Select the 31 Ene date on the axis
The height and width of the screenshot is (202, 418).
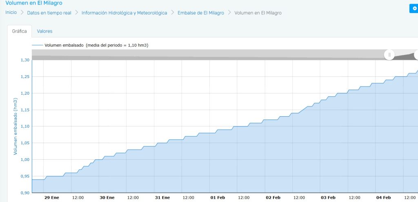[162, 198]
